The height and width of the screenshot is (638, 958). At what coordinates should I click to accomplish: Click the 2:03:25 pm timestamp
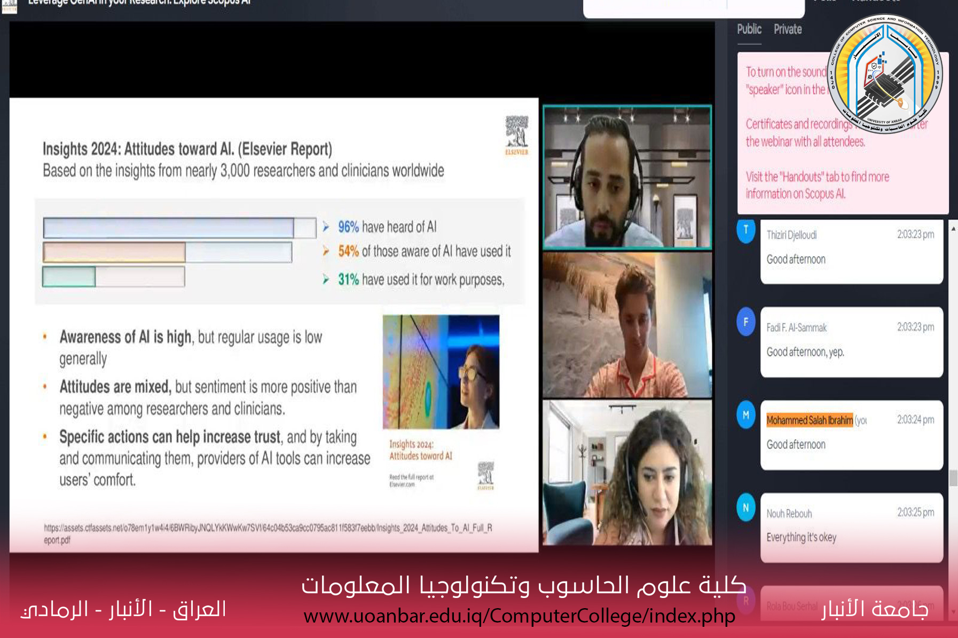tap(916, 512)
